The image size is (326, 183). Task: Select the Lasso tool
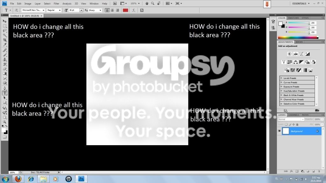[4, 30]
